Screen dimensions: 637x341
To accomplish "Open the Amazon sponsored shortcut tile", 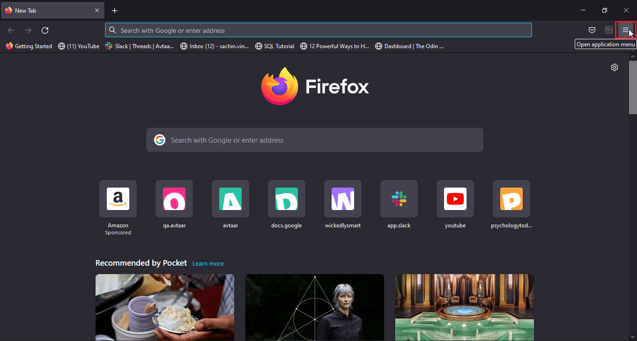I will click(118, 199).
